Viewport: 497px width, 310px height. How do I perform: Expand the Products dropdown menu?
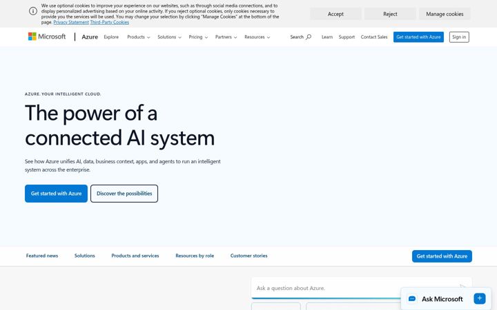(139, 37)
